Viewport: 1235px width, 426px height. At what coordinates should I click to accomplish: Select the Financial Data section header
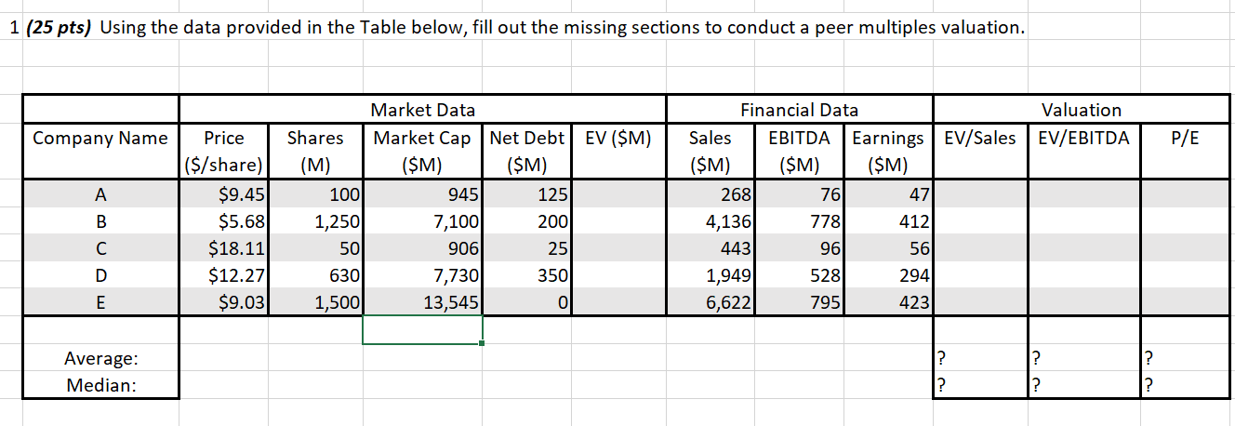799,111
